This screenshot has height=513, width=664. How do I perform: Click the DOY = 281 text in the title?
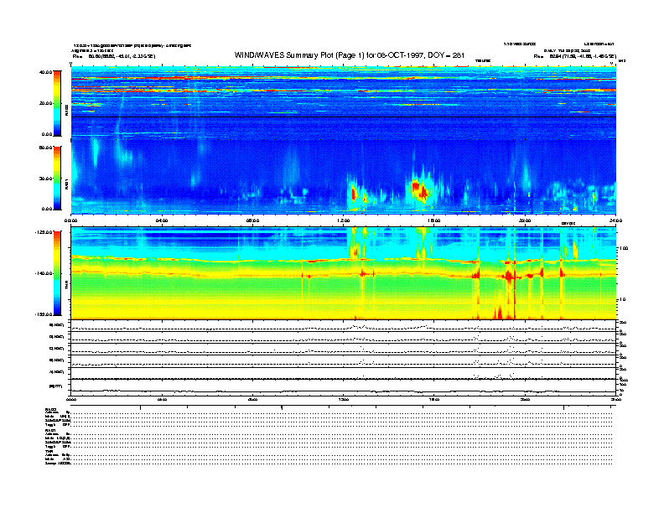click(446, 55)
